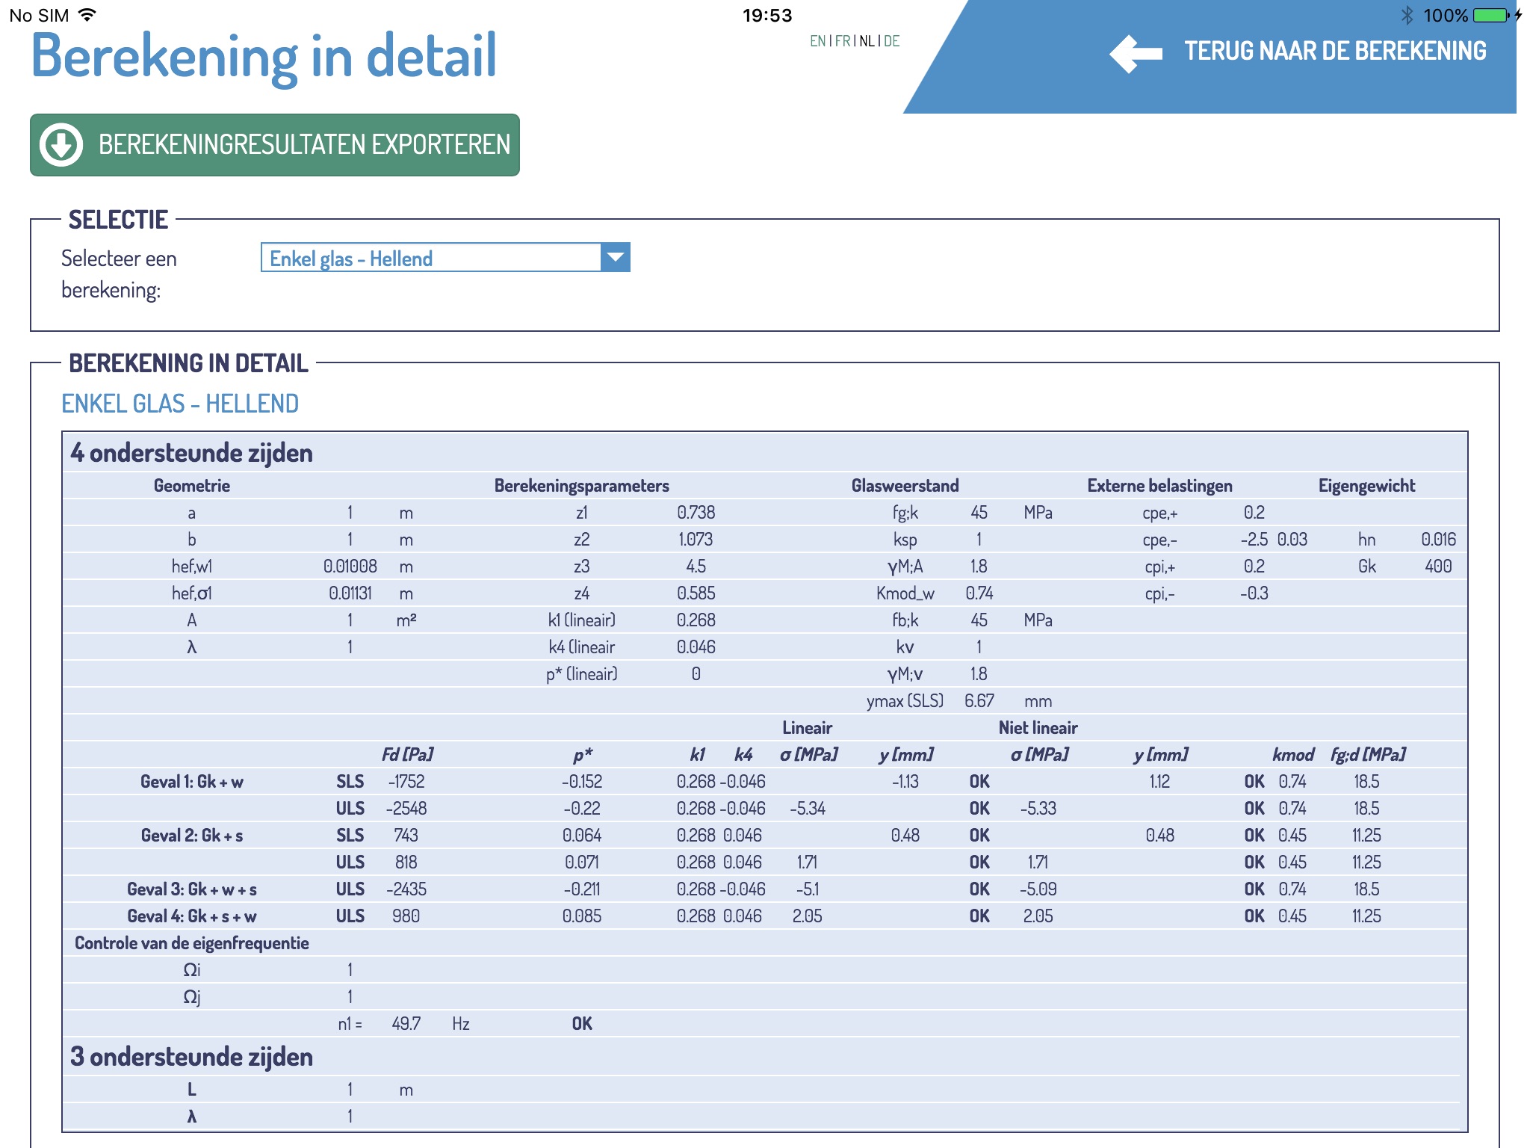The image size is (1530, 1148).
Task: Click the Geval 2: Gk + s row label
Action: 192,836
